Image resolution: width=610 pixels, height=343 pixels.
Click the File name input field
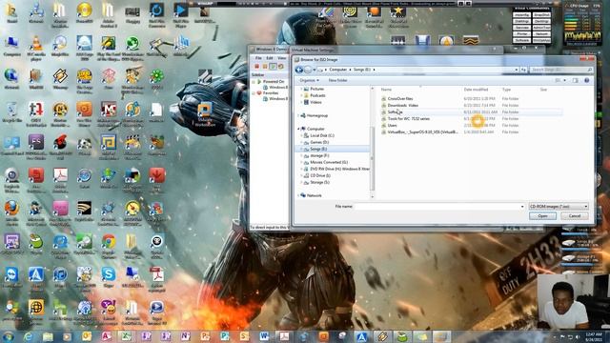click(437, 207)
